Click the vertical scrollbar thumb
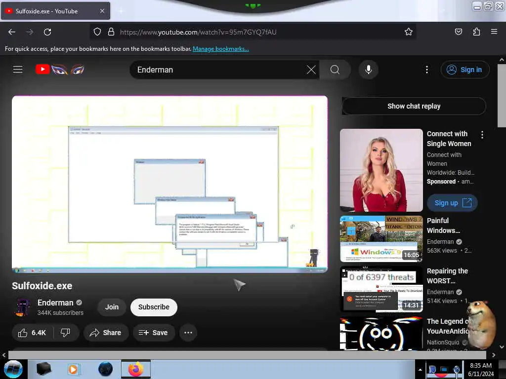This screenshot has height=379, width=506. 502,95
